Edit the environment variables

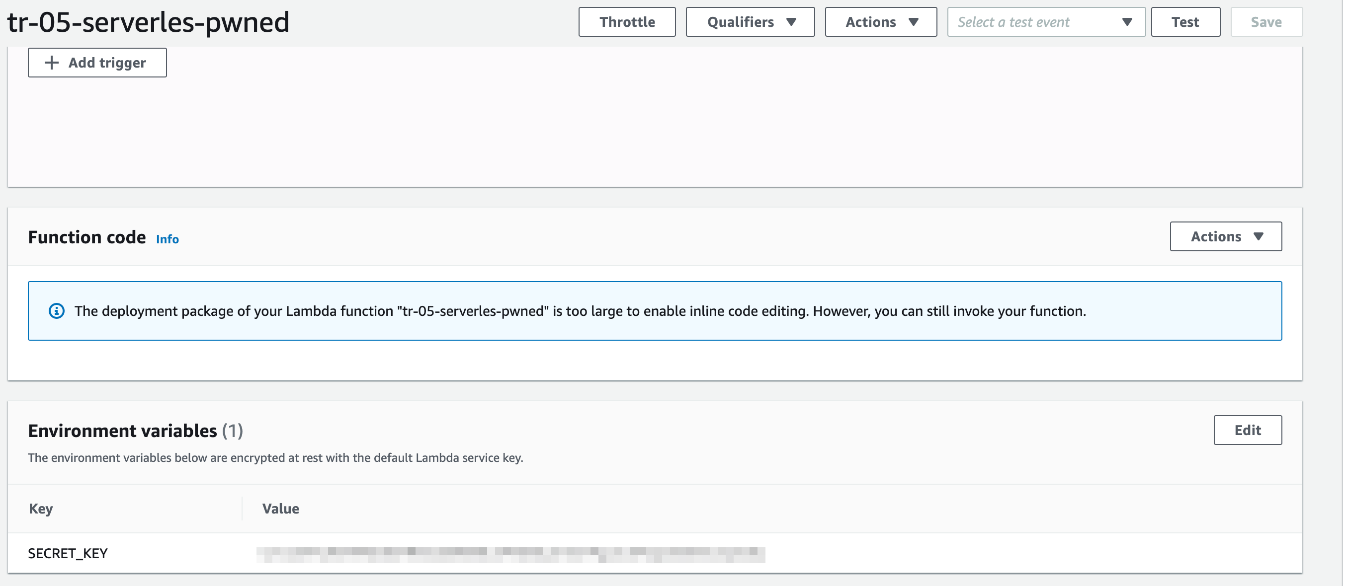1247,430
